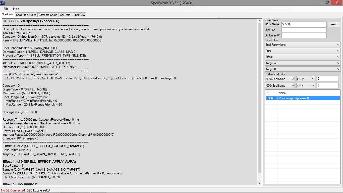Image resolution: width=343 pixels, height=193 pixels.
Task: Click the SpellWork application icon in title bar
Action: coord(3,3)
